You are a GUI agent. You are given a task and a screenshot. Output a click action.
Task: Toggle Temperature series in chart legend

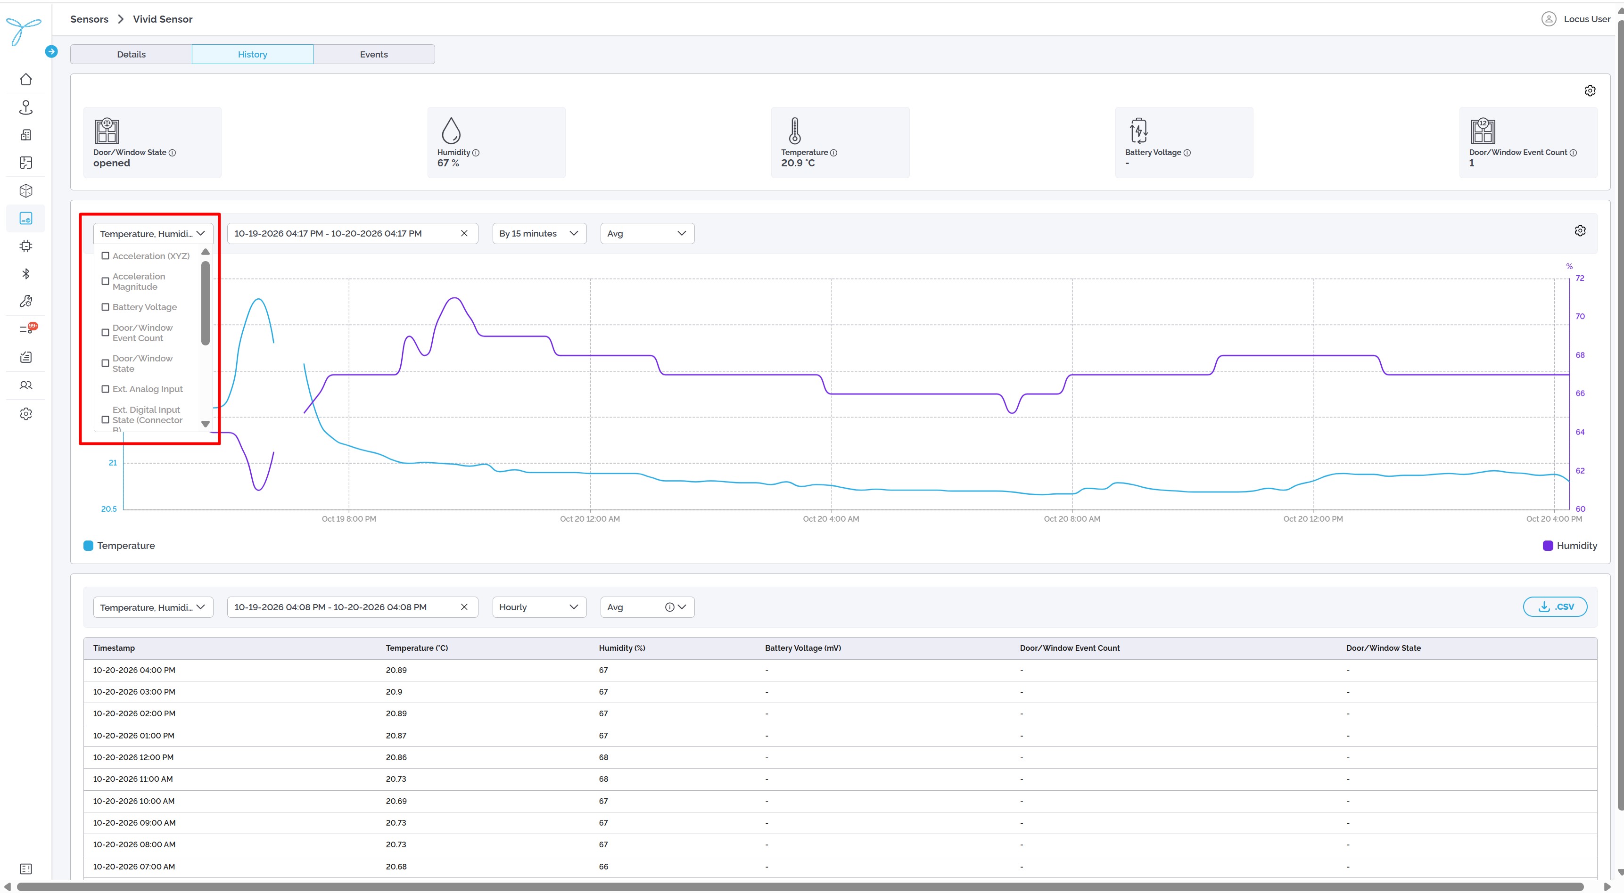pyautogui.click(x=119, y=546)
